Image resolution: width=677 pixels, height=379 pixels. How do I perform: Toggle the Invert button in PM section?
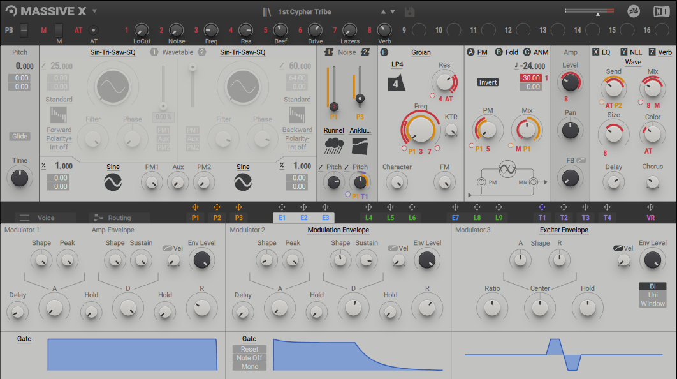[x=488, y=82]
